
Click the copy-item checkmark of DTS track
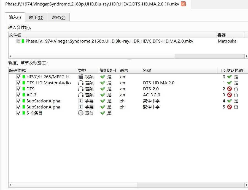[103, 89]
